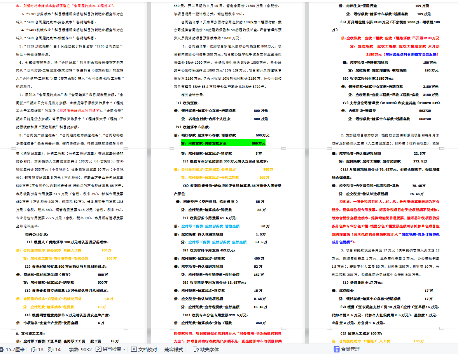Click blue 应付劳务费-暂估金额 50万 line
Viewport: 458px width, 354px height.
tap(222, 226)
